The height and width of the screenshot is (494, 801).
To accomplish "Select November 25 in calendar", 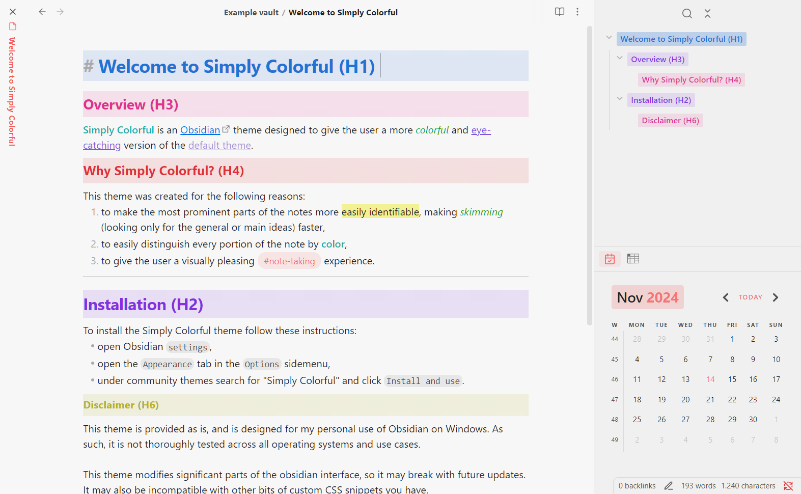I will [x=637, y=420].
